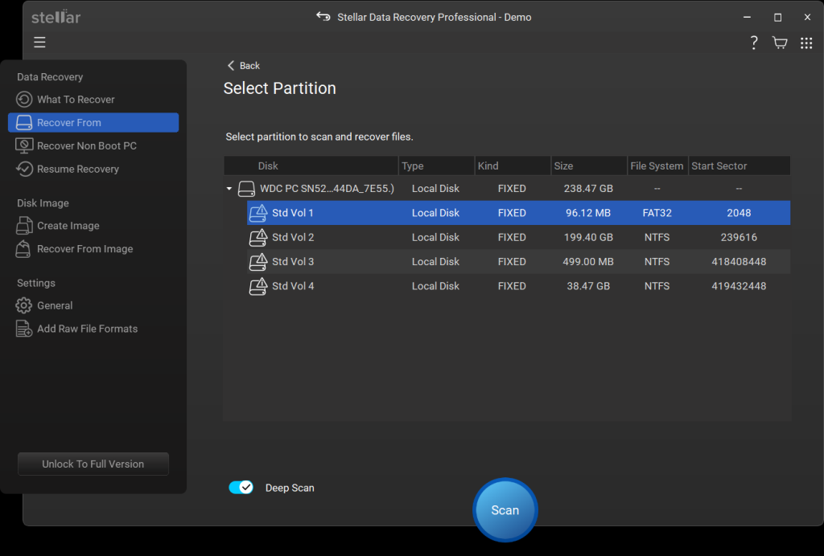Viewport: 824px width, 556px height.
Task: Open the shopping cart icon
Action: click(780, 43)
